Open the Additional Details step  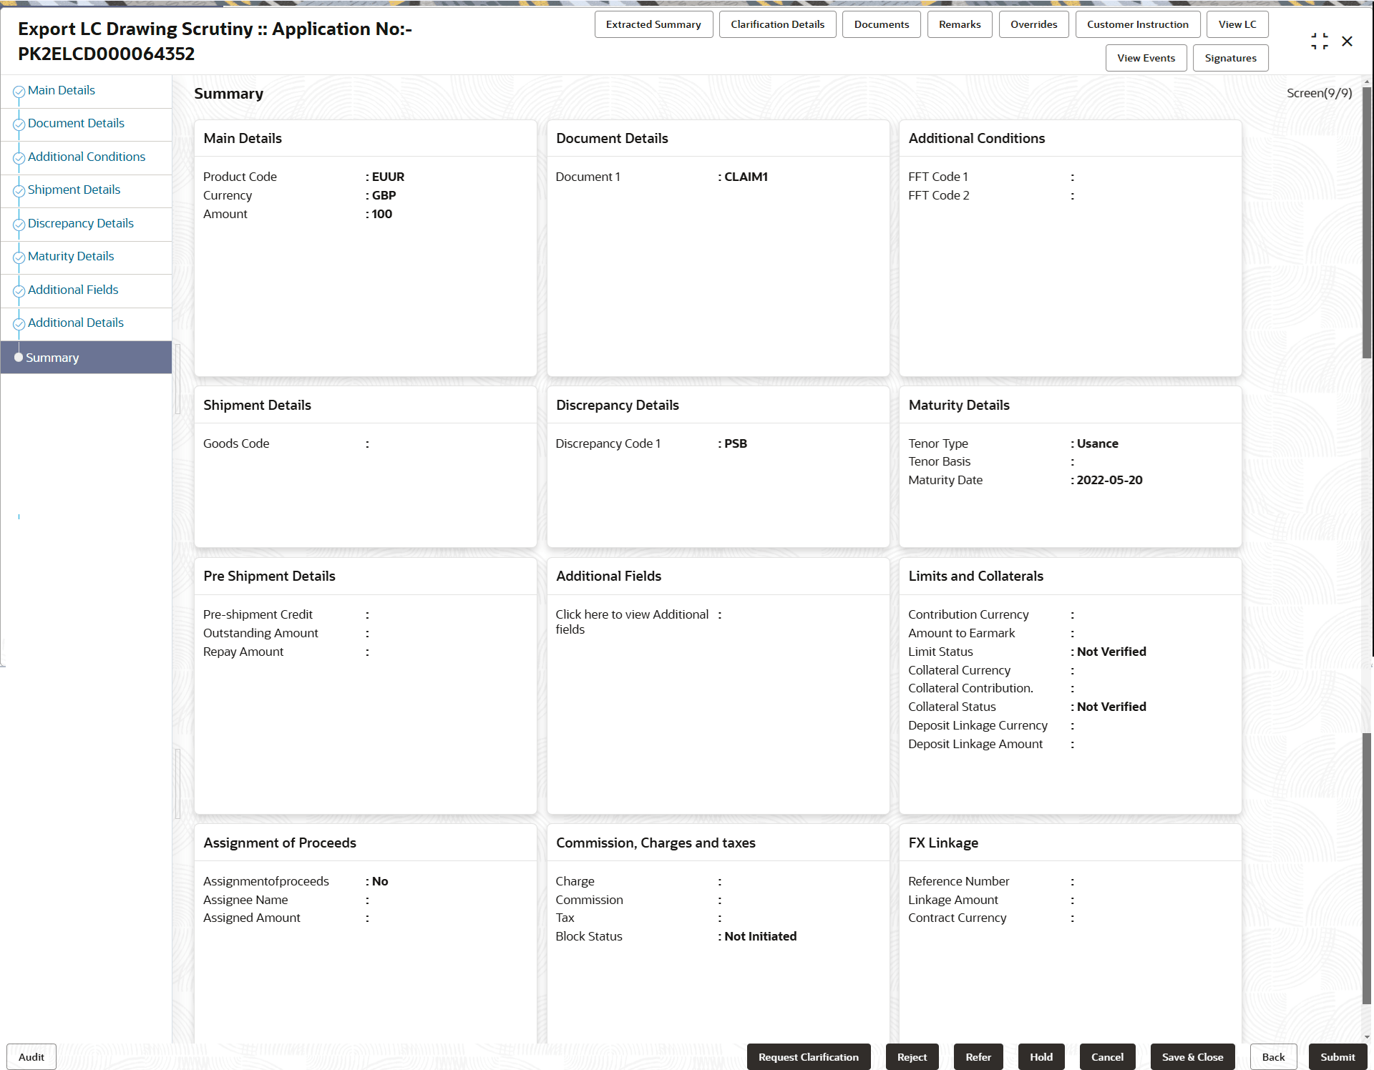click(x=75, y=323)
